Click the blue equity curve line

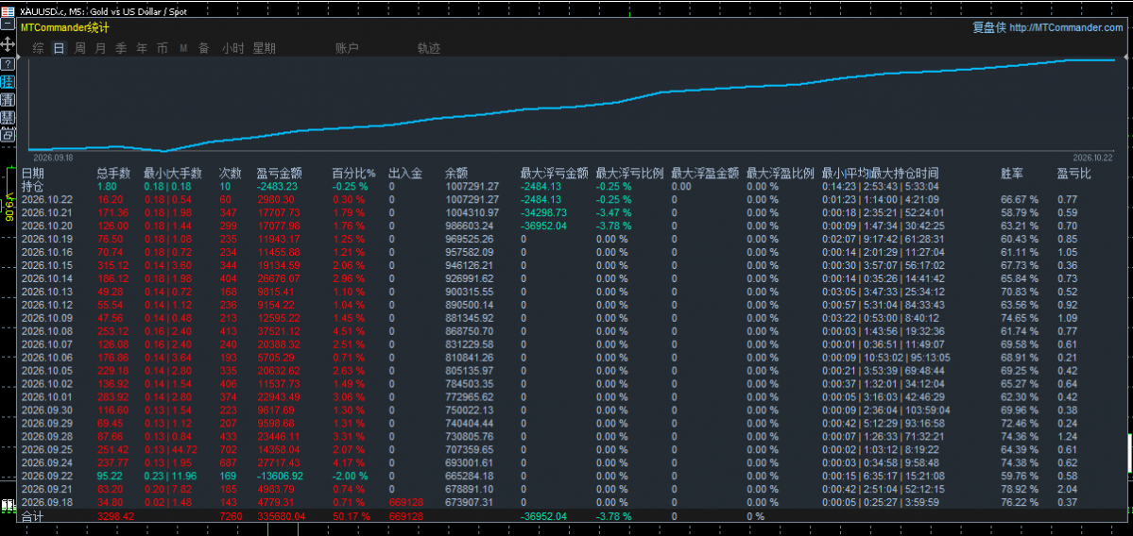[x=571, y=105]
